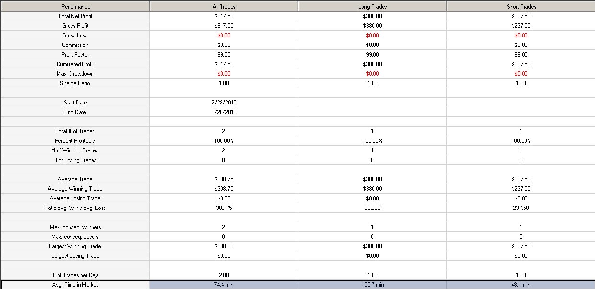Click Short Trades Largest Winning Trade $237.50
Screen dimensions: 595x289
tap(521, 246)
